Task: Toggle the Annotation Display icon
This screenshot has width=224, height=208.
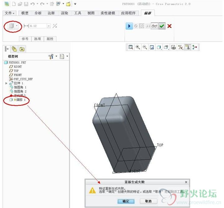Action: [188, 47]
